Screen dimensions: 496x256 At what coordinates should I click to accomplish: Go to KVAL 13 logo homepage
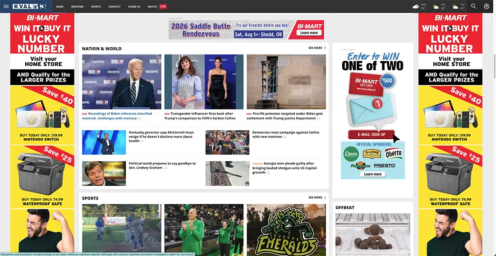pos(29,6)
